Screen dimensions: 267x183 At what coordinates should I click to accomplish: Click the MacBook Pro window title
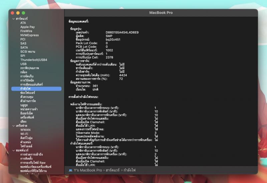click(x=161, y=13)
